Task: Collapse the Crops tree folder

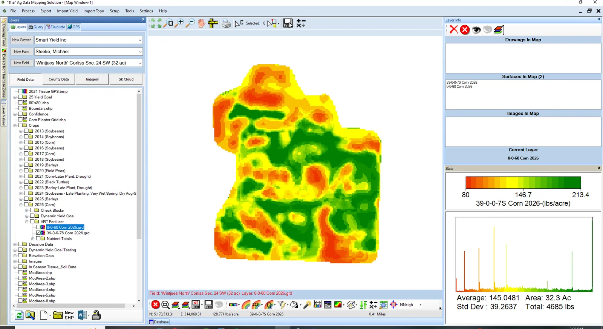Action: coord(15,125)
